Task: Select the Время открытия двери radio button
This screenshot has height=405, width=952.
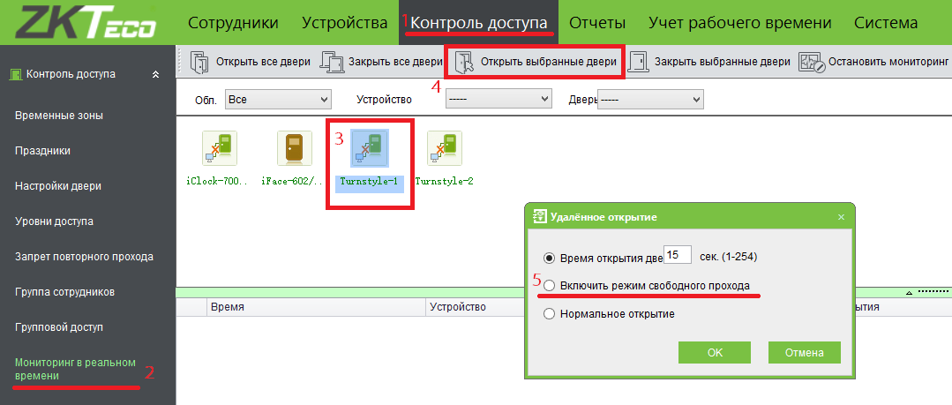Action: [x=550, y=258]
